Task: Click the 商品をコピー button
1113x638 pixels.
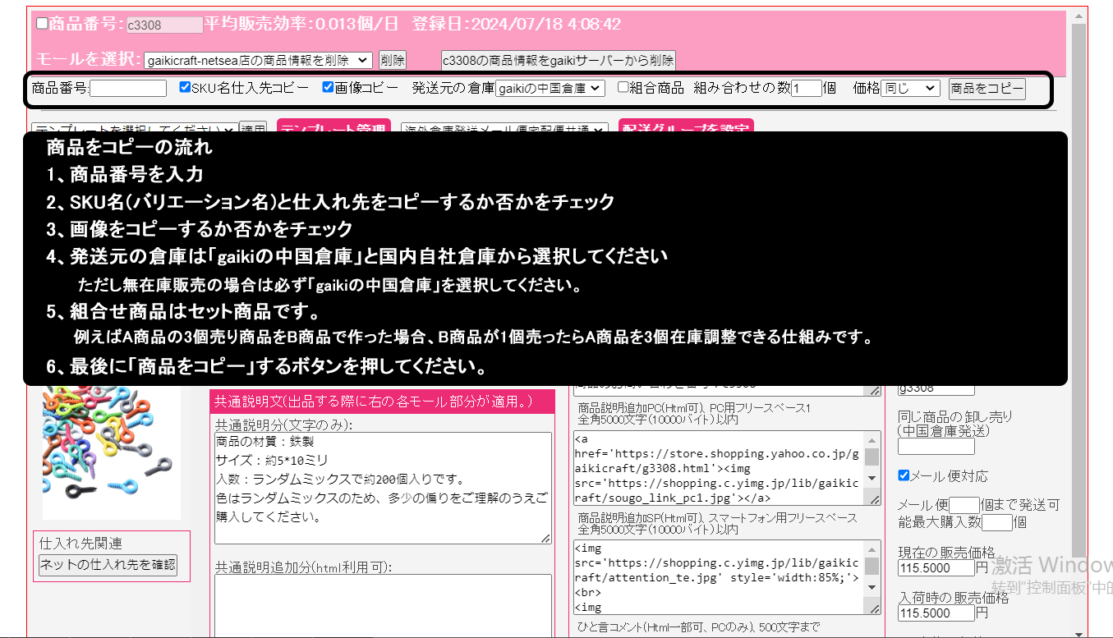Action: pos(987,89)
